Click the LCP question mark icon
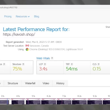 pyautogui.click(x=45, y=64)
